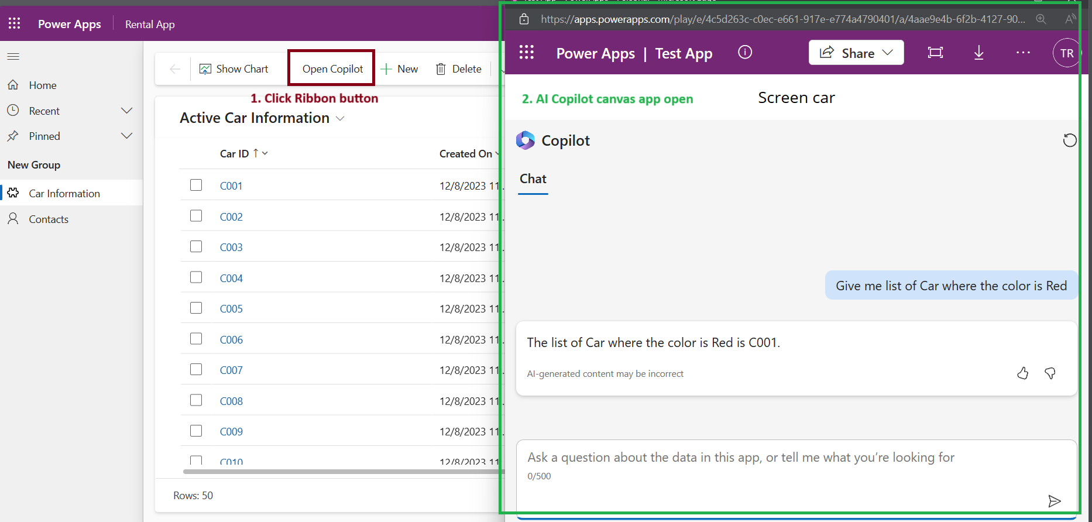This screenshot has width=1092, height=522.
Task: Click the browser URL address bar
Action: (x=783, y=19)
